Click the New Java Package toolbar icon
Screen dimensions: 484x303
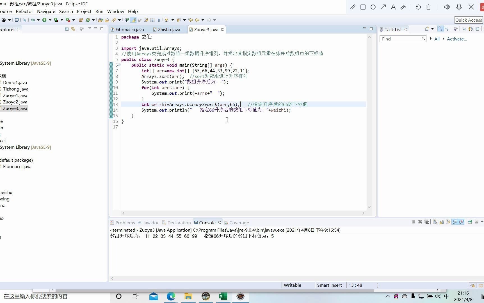pos(81,20)
